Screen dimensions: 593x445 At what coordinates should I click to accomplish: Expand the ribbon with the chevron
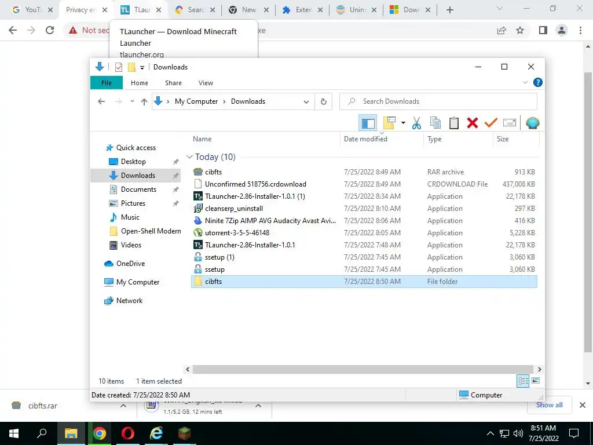tap(525, 82)
